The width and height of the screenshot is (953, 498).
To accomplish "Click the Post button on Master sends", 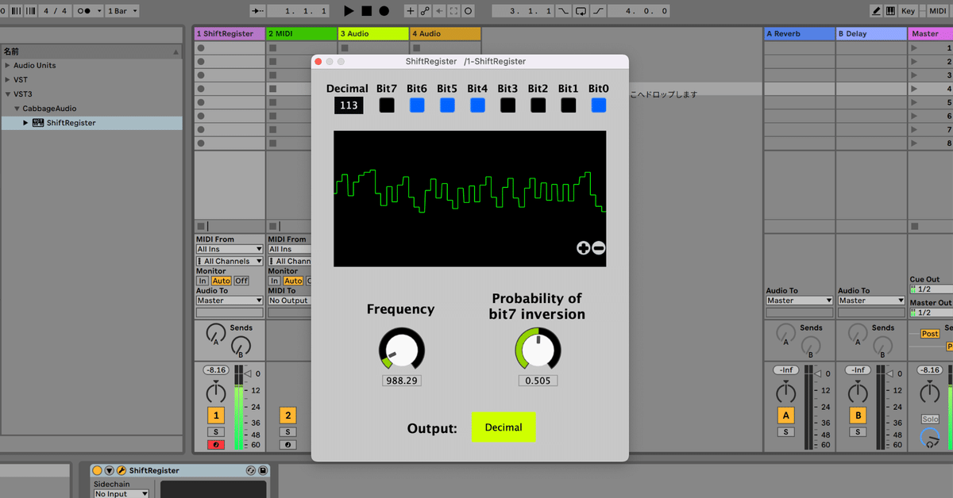I will pyautogui.click(x=930, y=334).
